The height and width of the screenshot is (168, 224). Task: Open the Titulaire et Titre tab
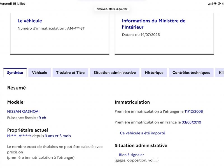tap(71, 73)
